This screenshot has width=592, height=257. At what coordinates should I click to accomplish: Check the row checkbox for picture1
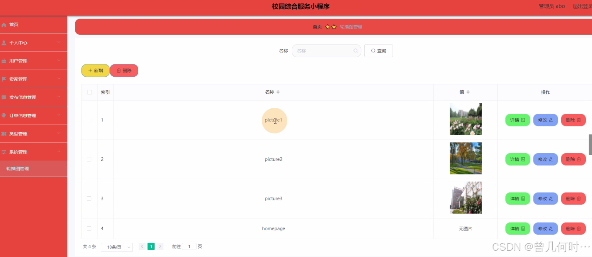(89, 120)
